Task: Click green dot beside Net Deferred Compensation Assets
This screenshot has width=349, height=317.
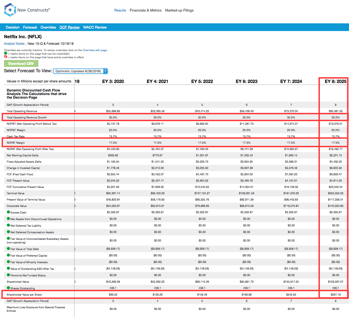Action: coord(8,232)
